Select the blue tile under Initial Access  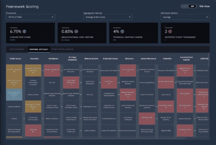coord(14,95)
